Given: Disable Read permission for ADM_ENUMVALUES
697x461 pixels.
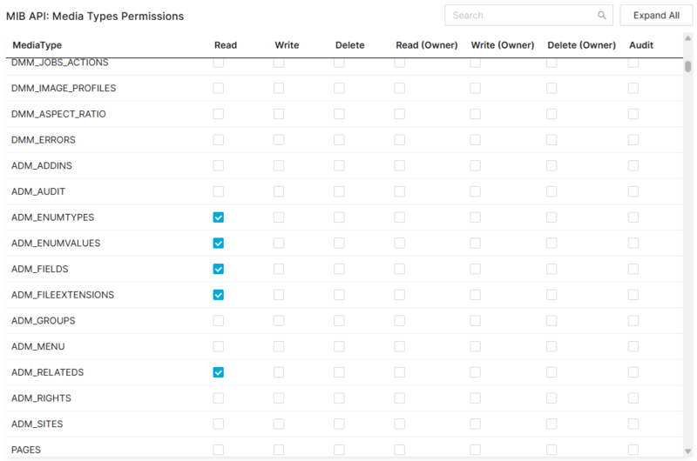Looking at the screenshot, I should 219,244.
